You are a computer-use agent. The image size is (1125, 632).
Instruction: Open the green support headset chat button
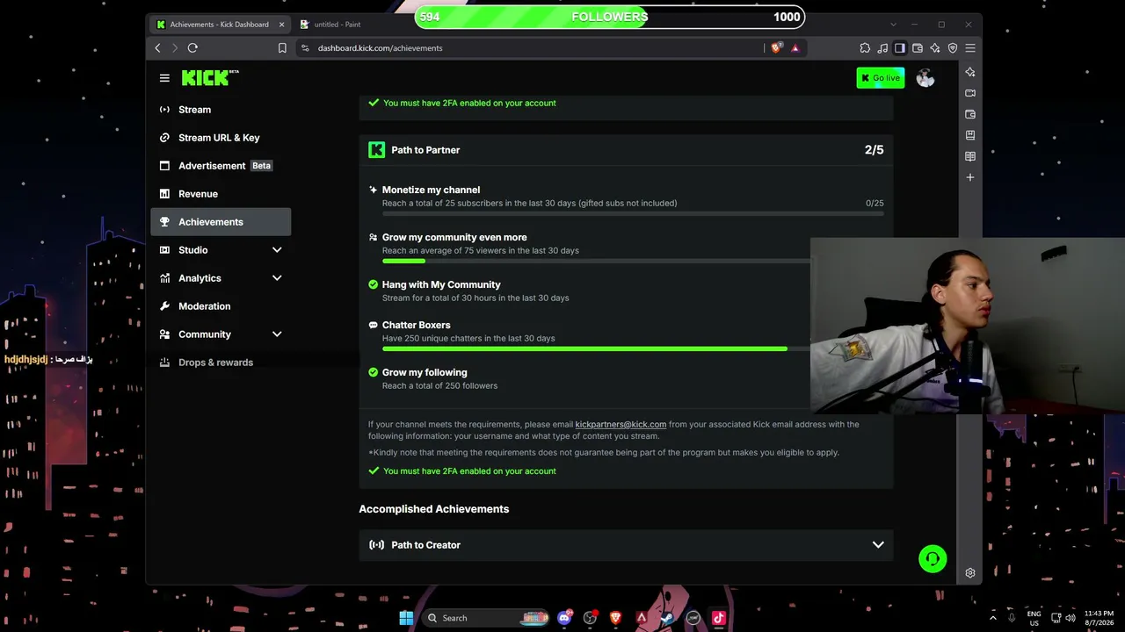point(933,559)
